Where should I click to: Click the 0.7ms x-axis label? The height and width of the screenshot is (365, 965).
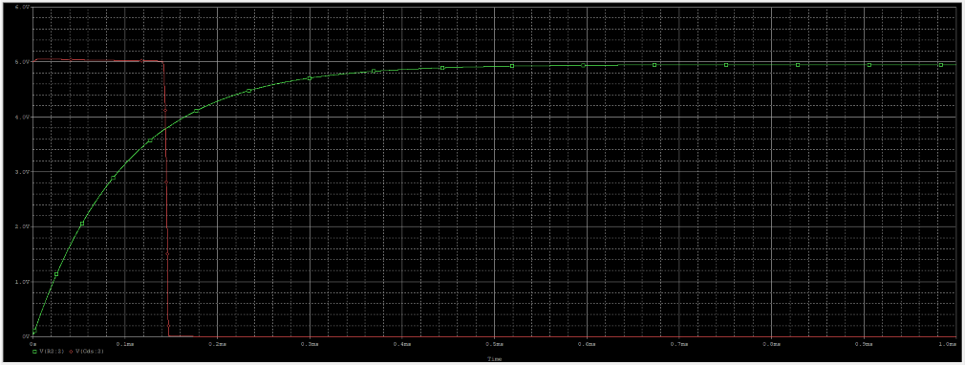pyautogui.click(x=678, y=344)
